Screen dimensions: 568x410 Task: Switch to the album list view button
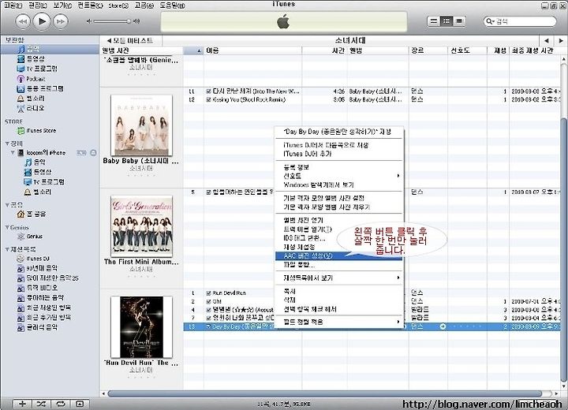coord(447,21)
